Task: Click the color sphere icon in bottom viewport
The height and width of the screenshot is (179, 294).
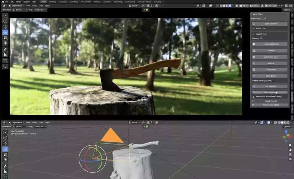Action: point(147,127)
